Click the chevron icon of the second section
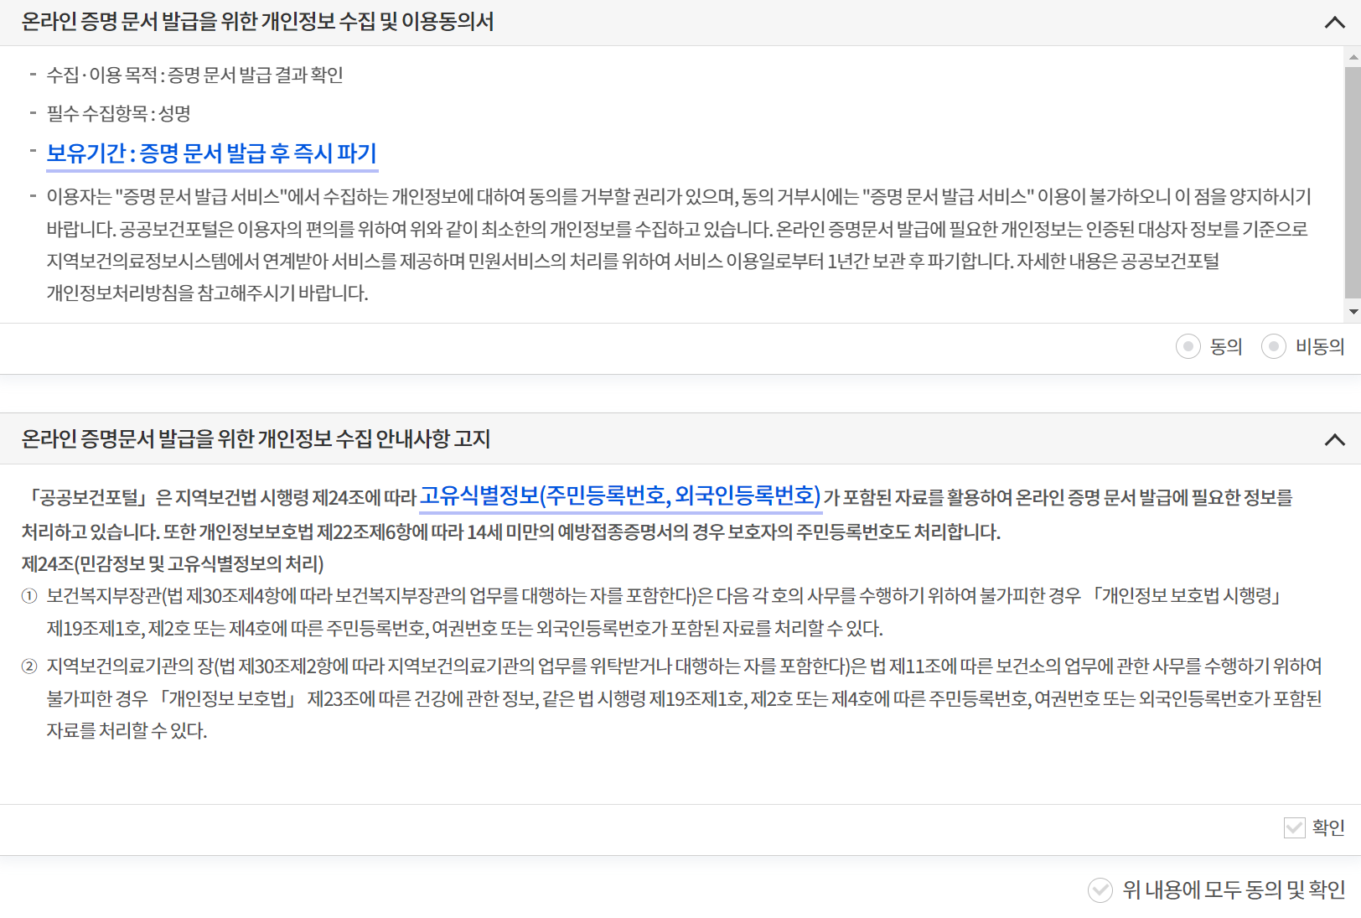Viewport: 1361px width, 918px height. click(x=1333, y=439)
